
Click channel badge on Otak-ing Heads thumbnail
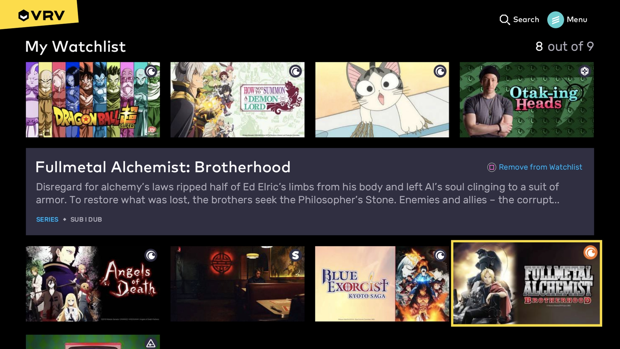coord(584,71)
